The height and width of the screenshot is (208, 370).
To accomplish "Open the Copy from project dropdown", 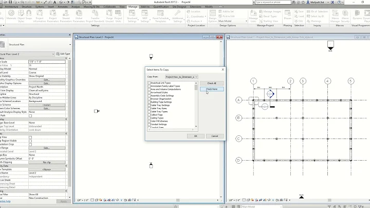I will coord(181,77).
